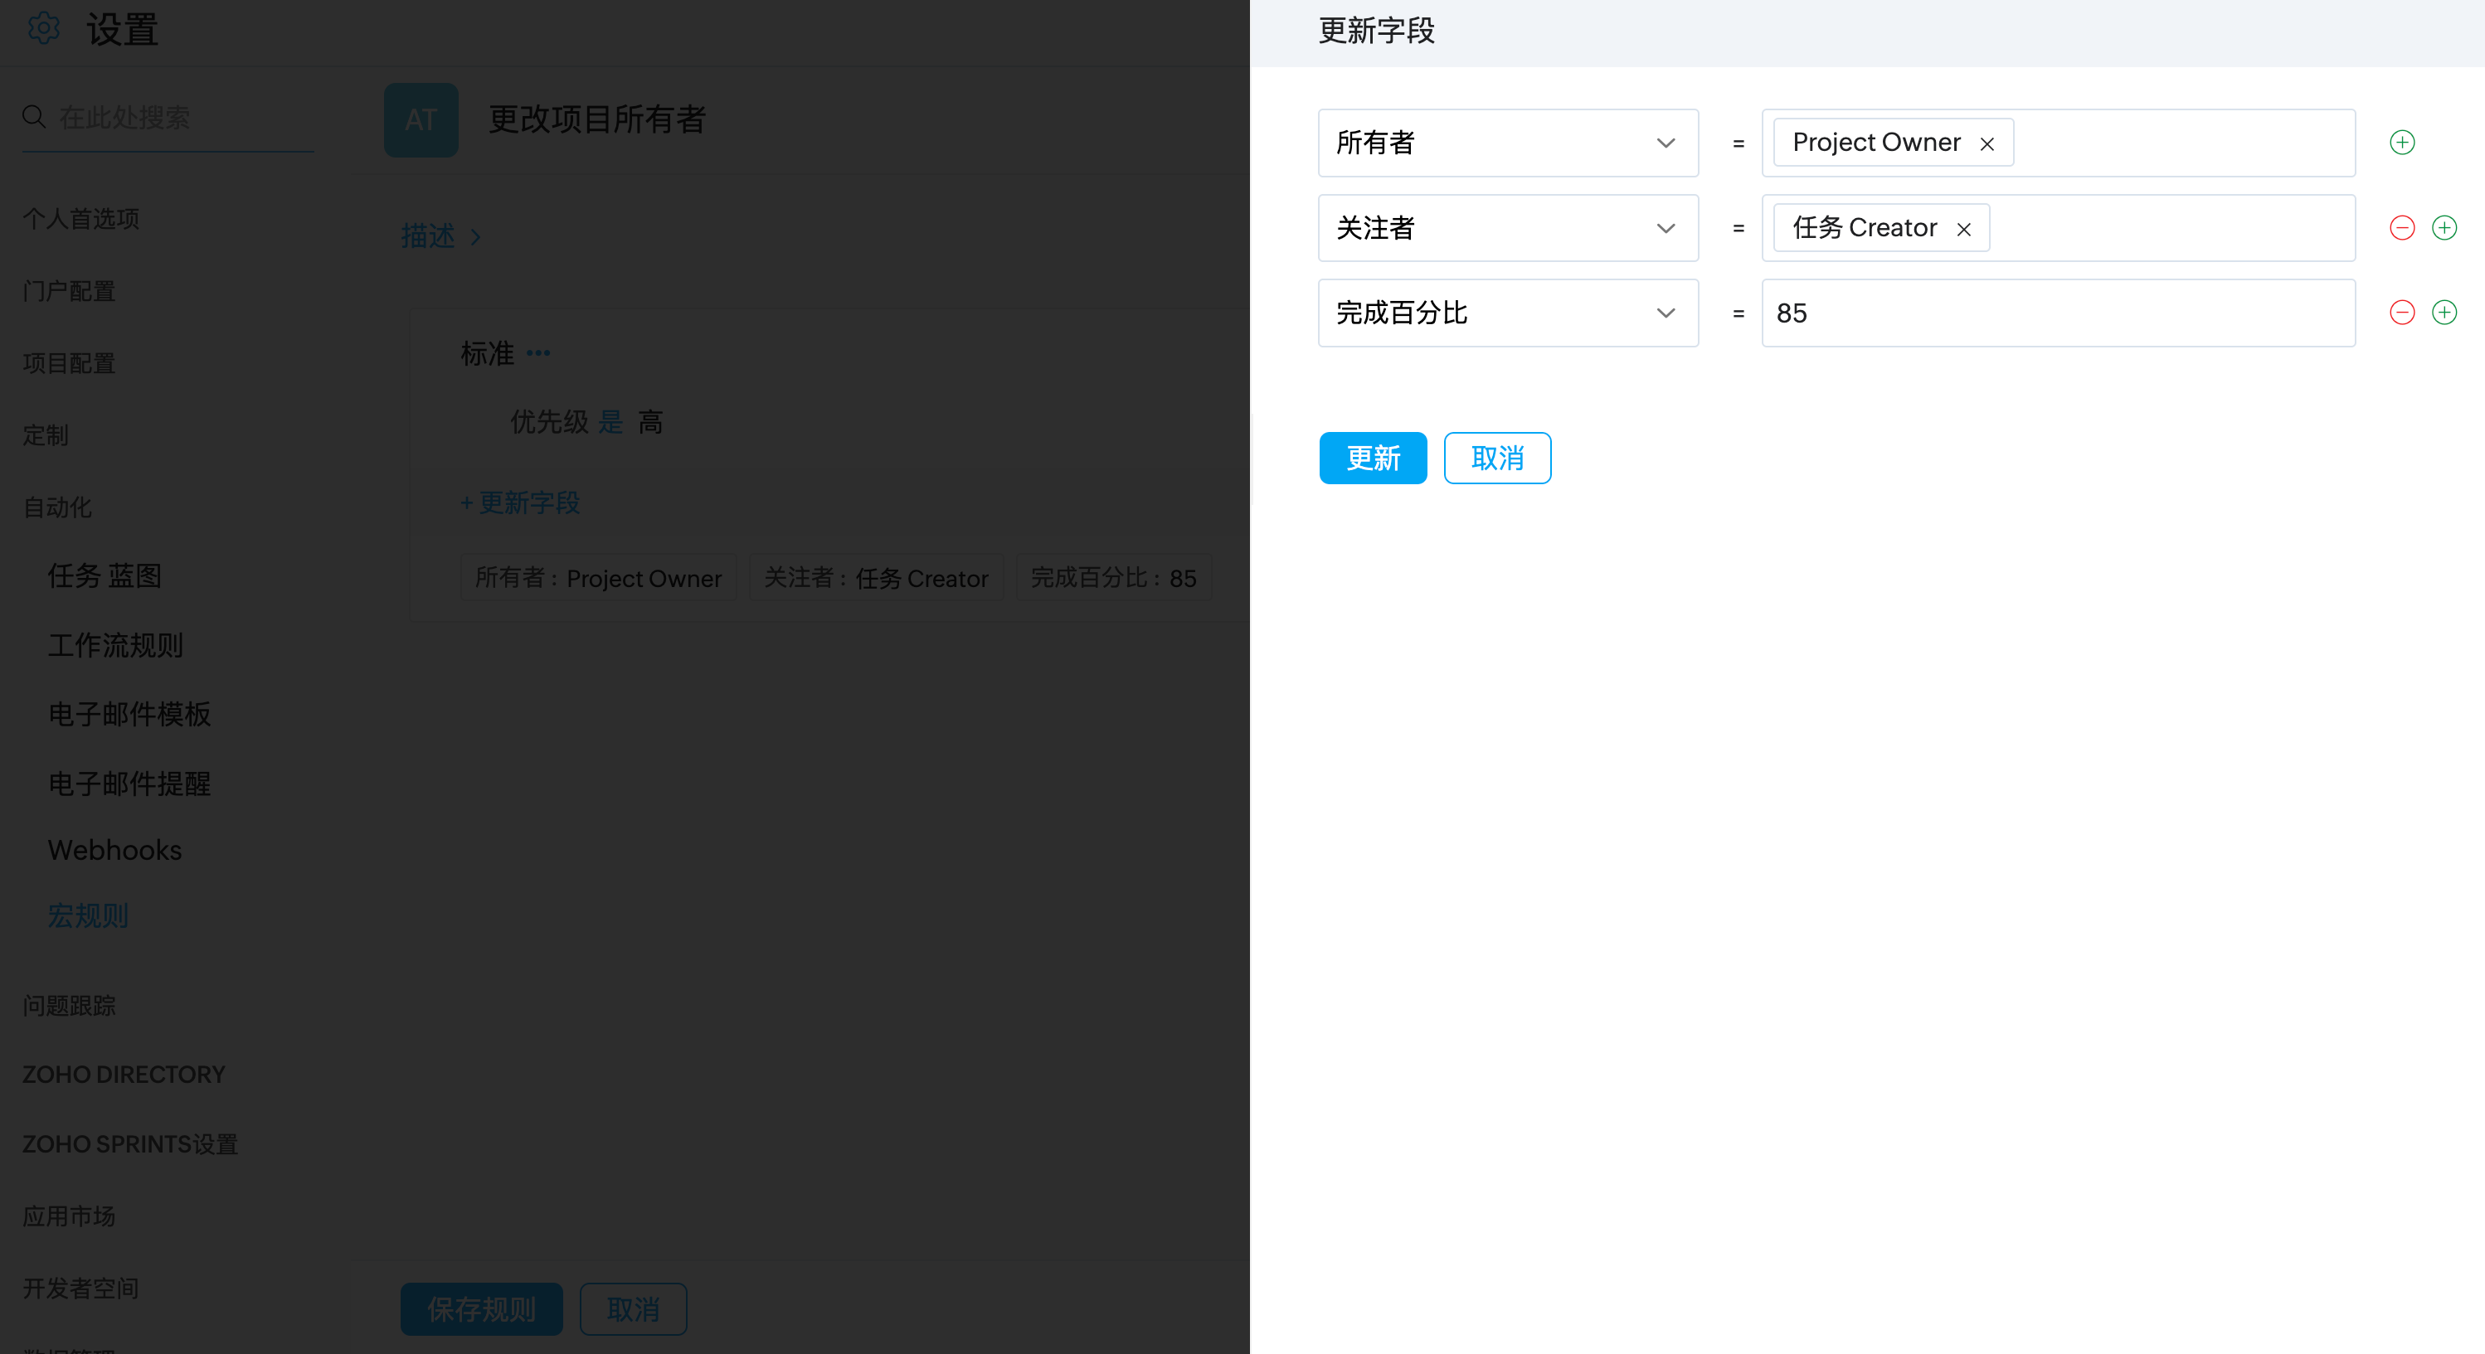Open the 完成百分比 field dropdown
Viewport: 2485px width, 1354px height.
point(1507,313)
